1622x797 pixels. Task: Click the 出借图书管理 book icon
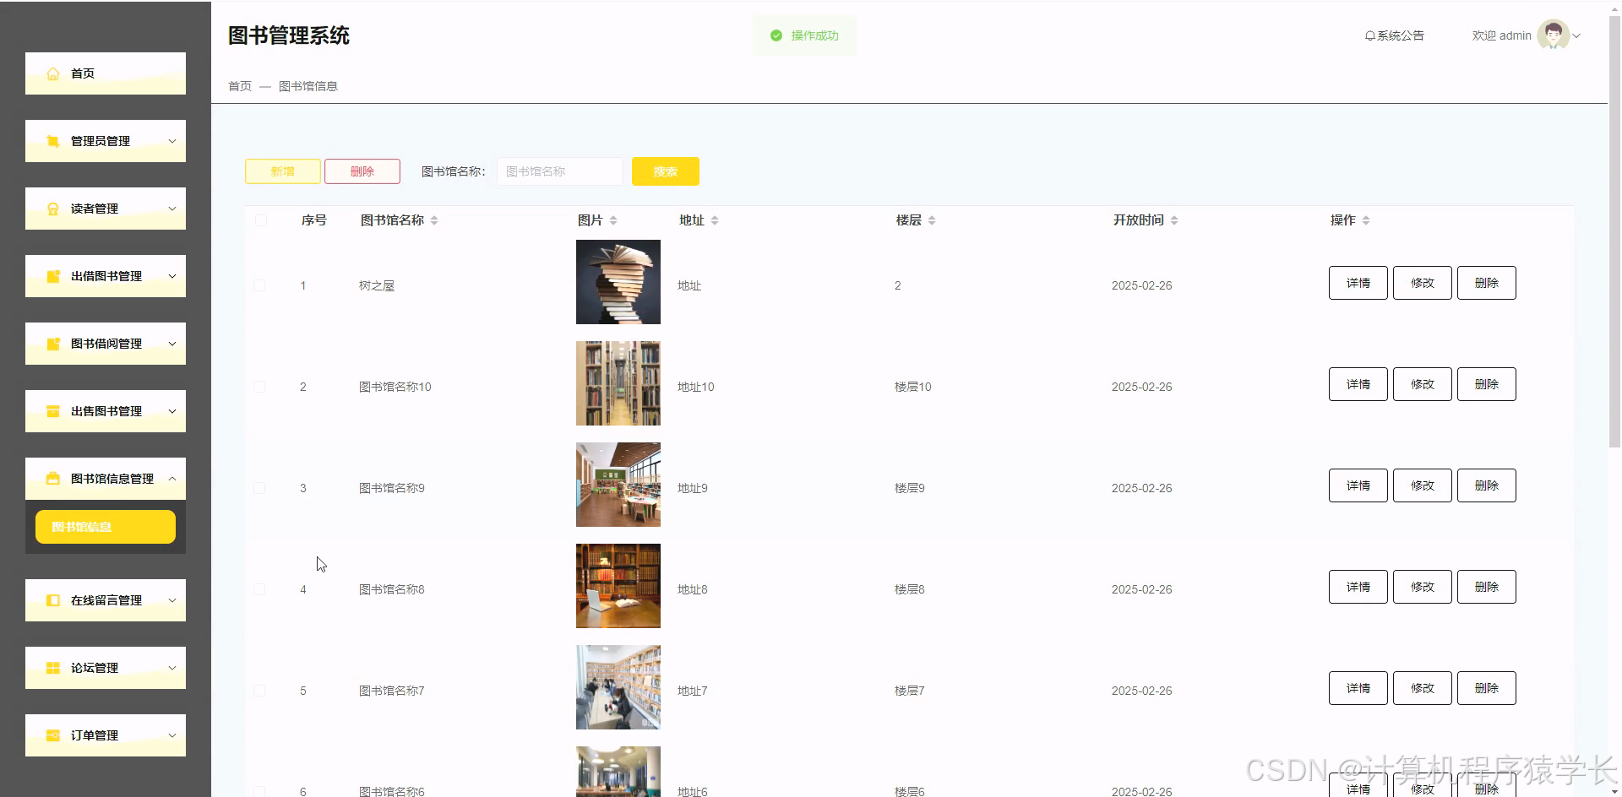(x=52, y=276)
